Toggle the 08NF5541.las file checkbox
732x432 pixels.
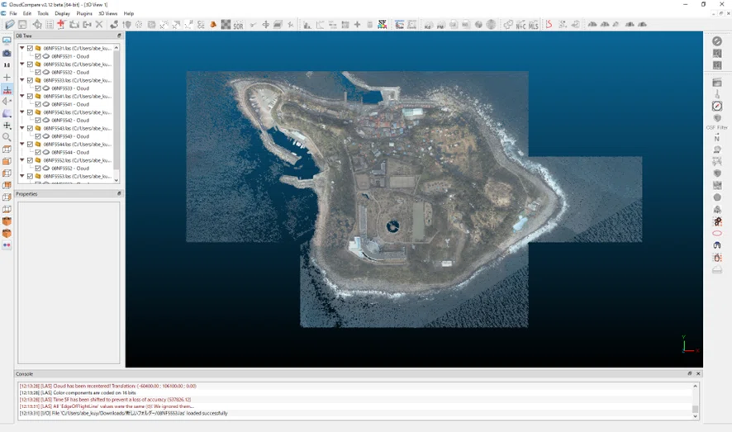pyautogui.click(x=30, y=96)
